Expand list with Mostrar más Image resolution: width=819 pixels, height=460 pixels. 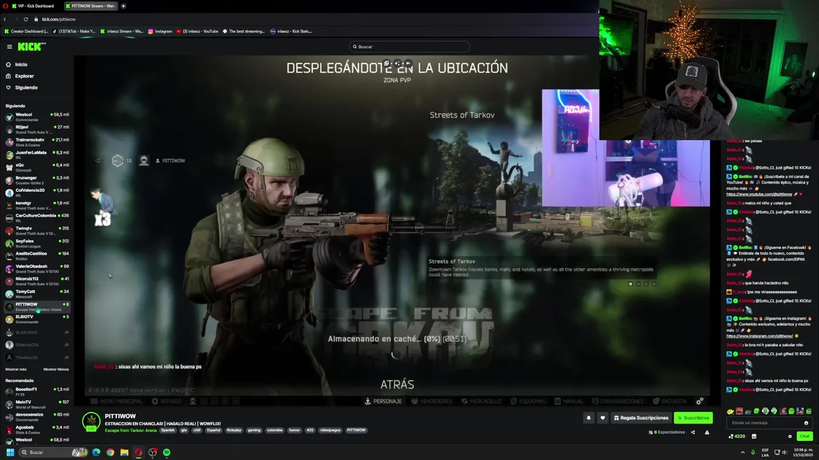[16, 369]
